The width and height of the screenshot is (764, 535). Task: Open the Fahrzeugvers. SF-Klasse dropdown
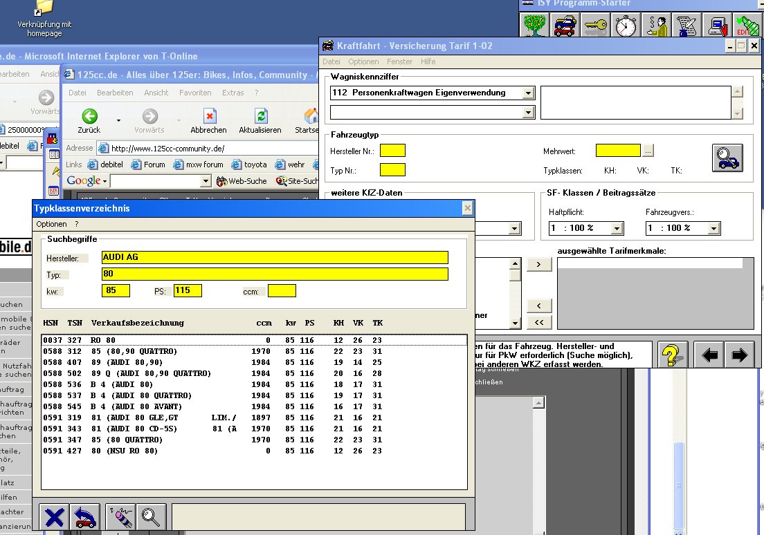[x=713, y=228]
